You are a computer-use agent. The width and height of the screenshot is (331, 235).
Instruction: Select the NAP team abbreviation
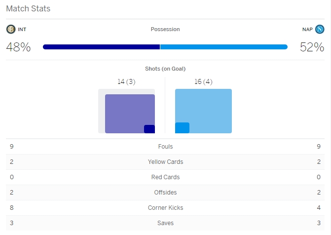(x=307, y=30)
